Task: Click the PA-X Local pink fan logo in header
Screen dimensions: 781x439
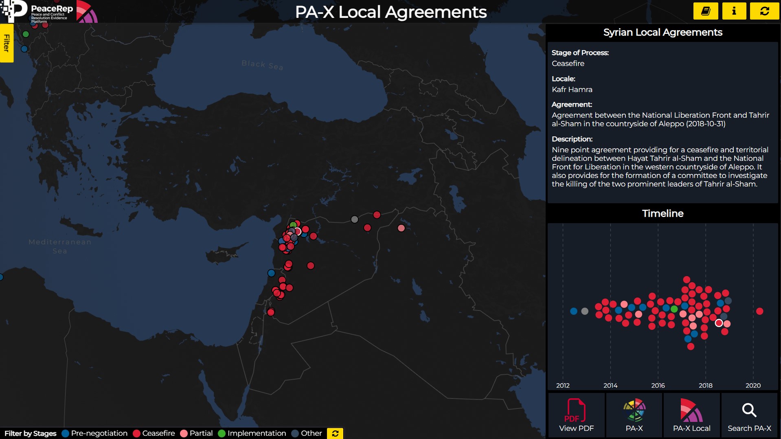Action: click(x=87, y=11)
